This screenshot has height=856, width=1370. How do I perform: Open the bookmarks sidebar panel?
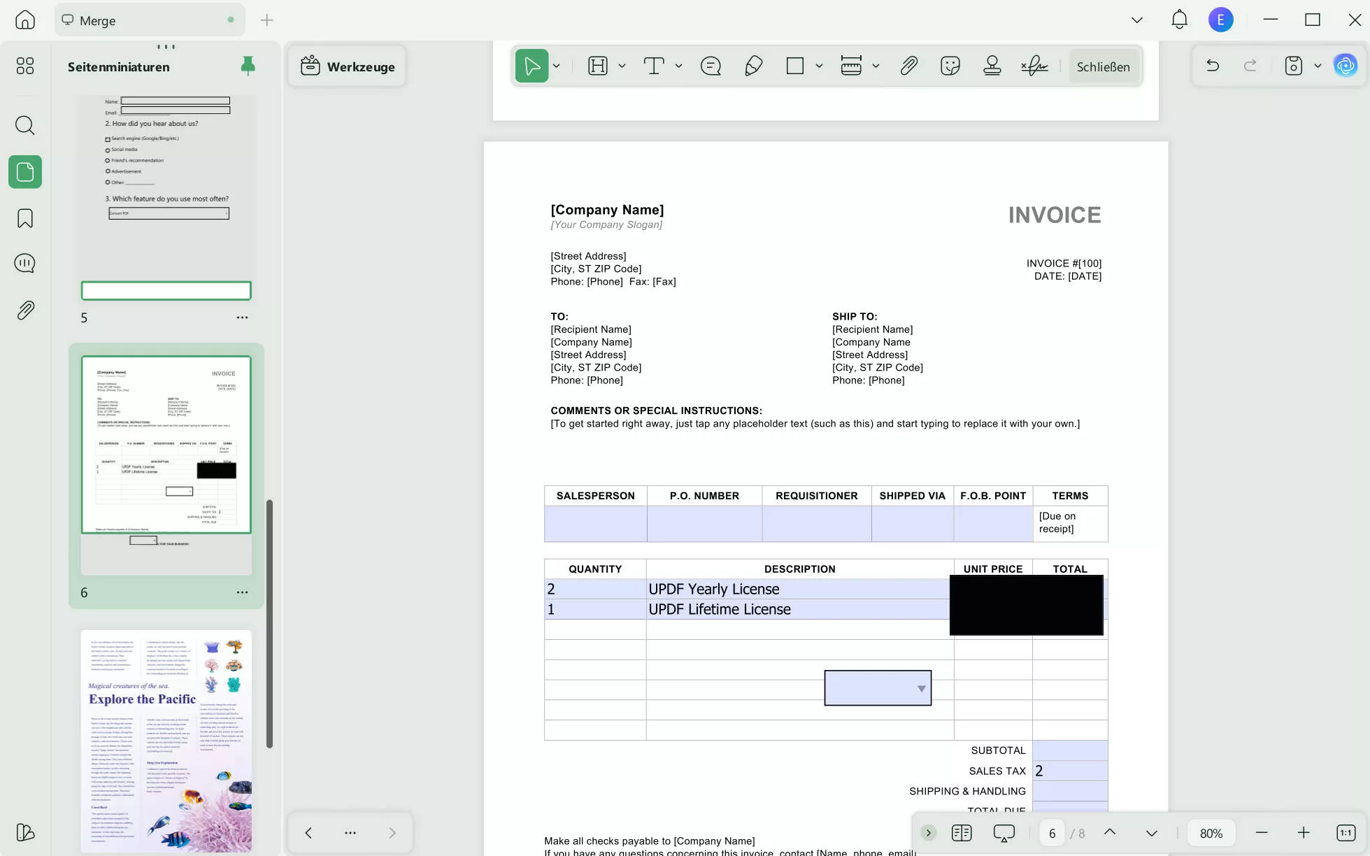pyautogui.click(x=25, y=218)
